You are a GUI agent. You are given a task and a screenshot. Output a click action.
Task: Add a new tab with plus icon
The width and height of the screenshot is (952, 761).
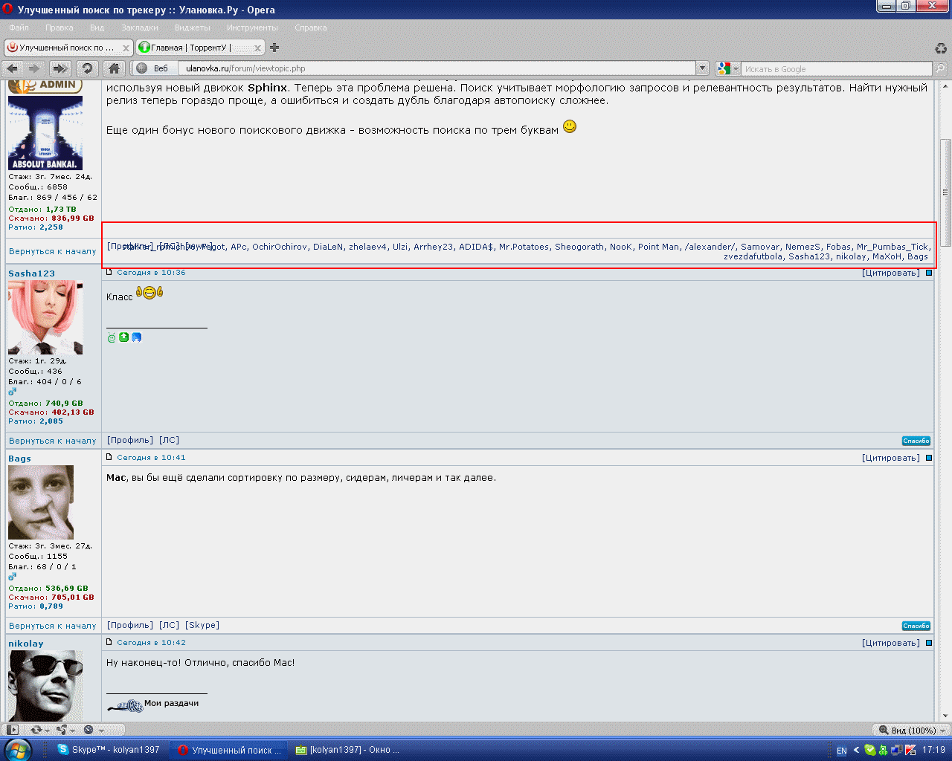pos(274,48)
